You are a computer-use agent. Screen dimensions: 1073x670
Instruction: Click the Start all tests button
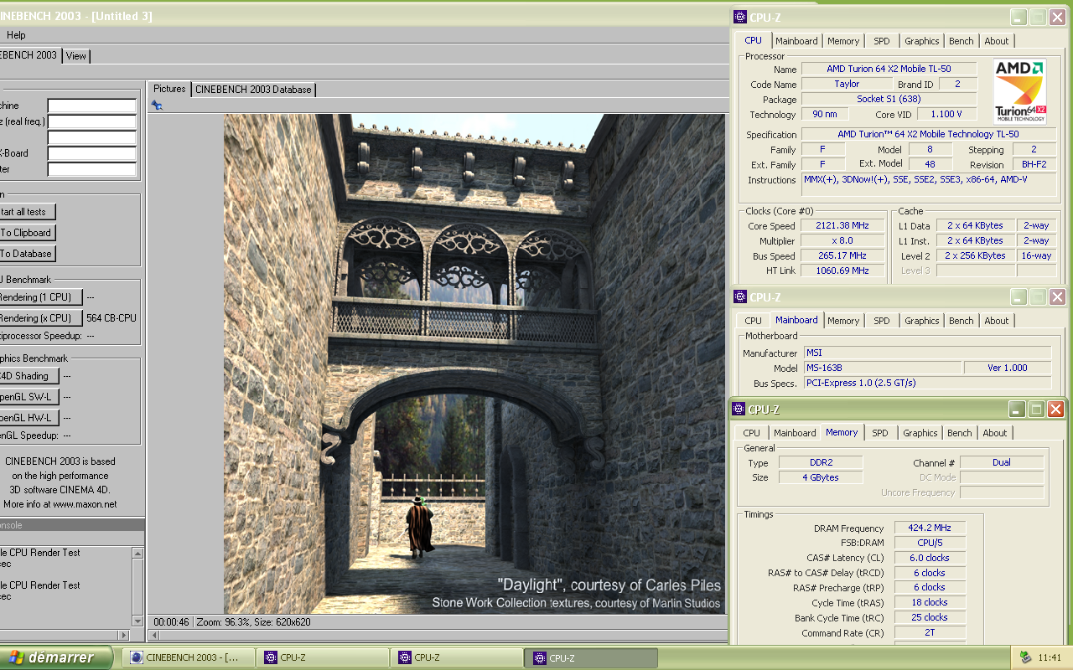click(x=26, y=212)
